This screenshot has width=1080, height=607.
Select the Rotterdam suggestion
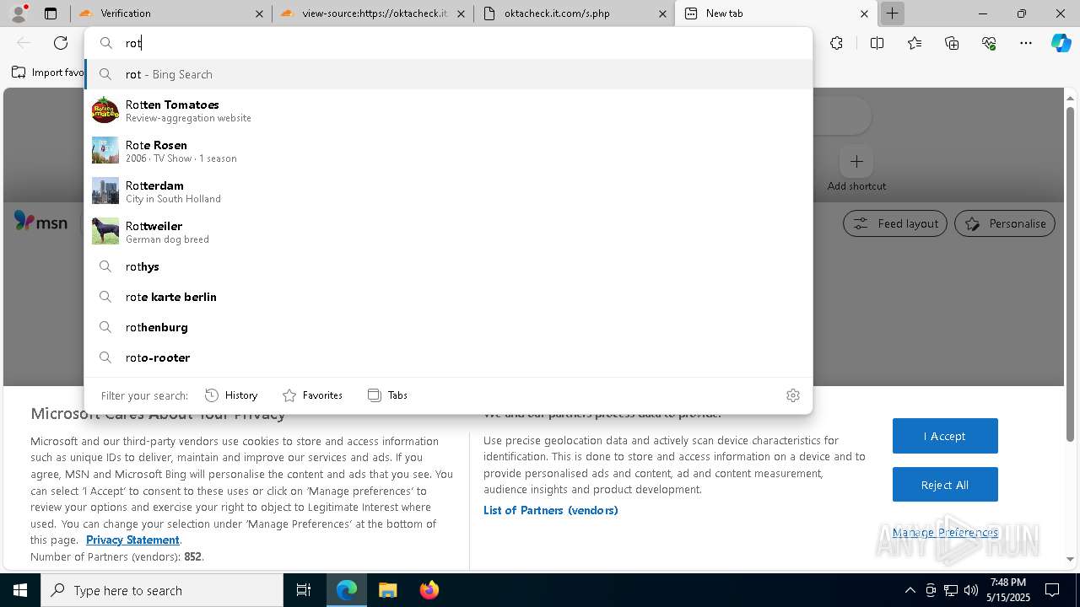point(448,191)
